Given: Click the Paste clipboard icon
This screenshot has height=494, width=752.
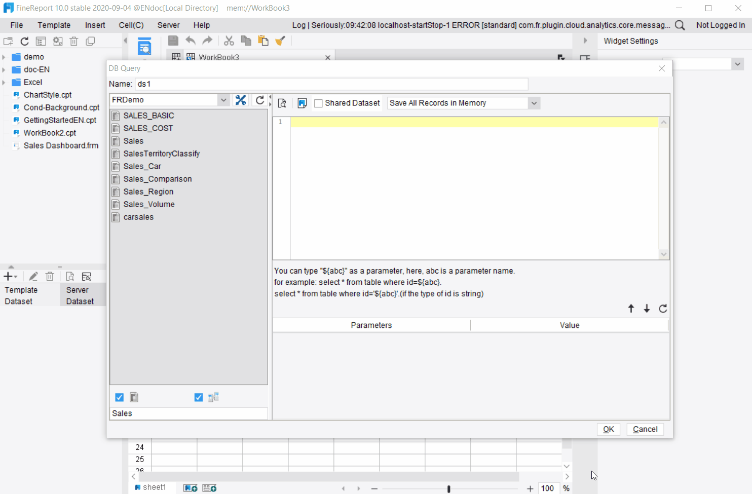Looking at the screenshot, I should (x=263, y=41).
